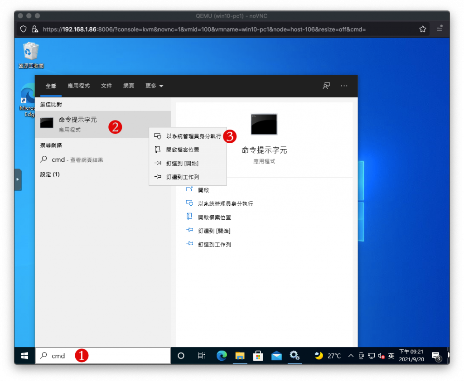The image size is (464, 382).
Task: Open Microsoft Store from taskbar
Action: click(258, 356)
